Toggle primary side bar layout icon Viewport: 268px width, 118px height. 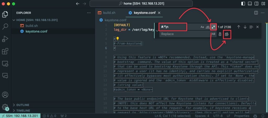pyautogui.click(x=243, y=4)
